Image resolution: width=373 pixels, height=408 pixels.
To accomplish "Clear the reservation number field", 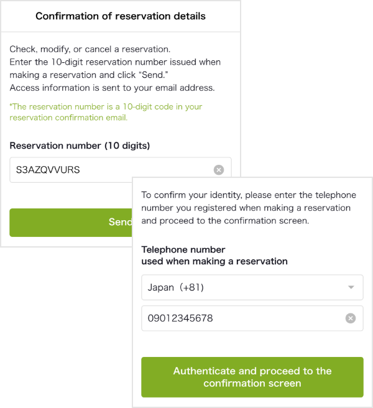I will (x=219, y=170).
